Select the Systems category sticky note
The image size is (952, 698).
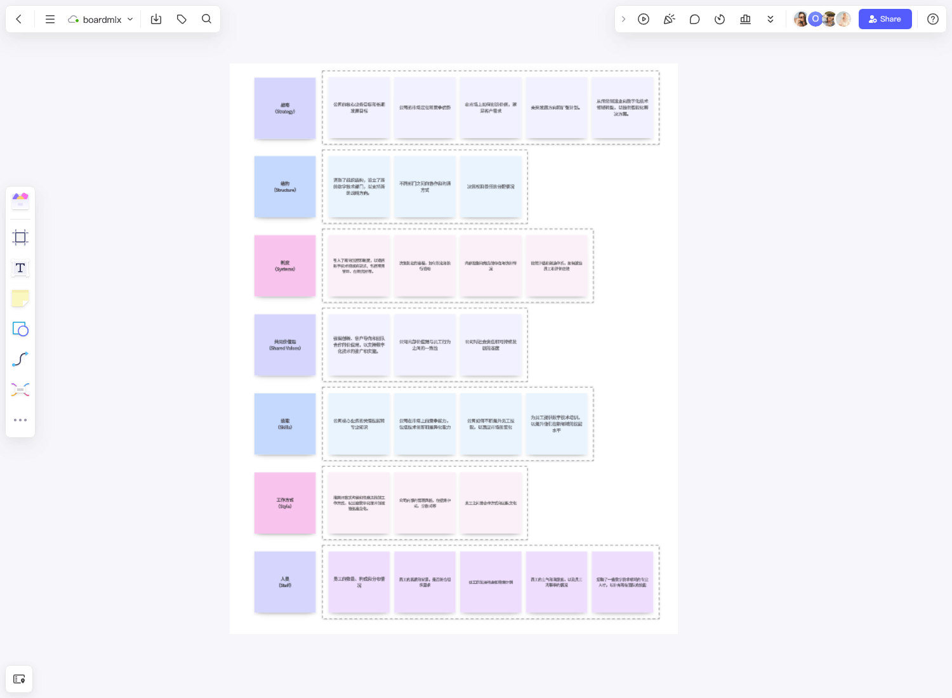[285, 266]
